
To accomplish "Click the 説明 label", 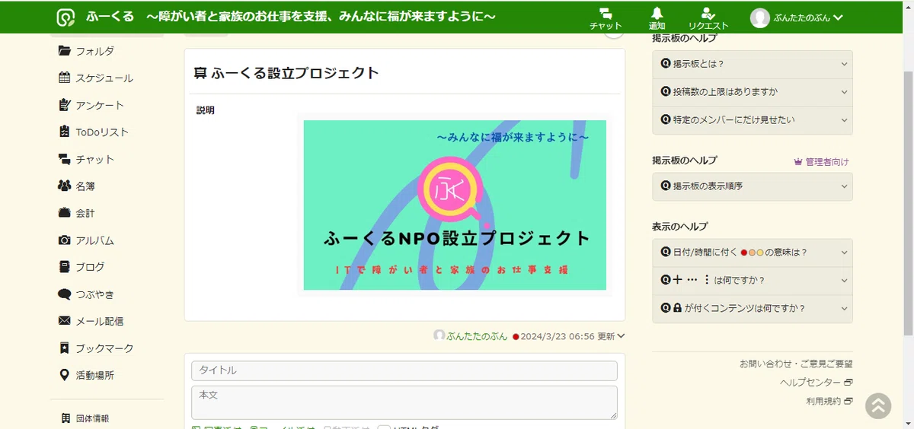I will 206,110.
